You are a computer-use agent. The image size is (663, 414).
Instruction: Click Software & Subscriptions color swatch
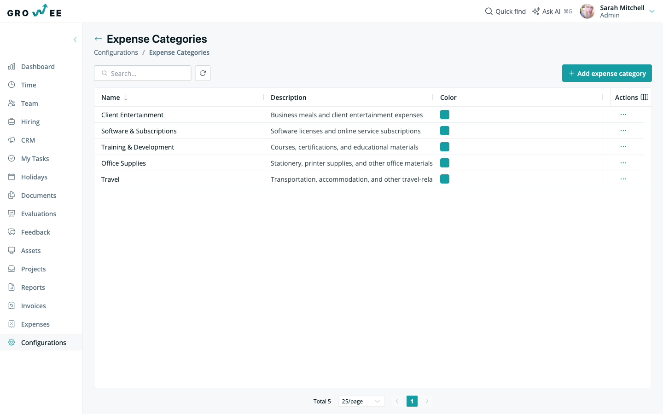click(x=445, y=131)
